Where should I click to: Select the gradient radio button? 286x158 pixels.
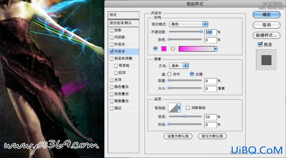coord(173,49)
